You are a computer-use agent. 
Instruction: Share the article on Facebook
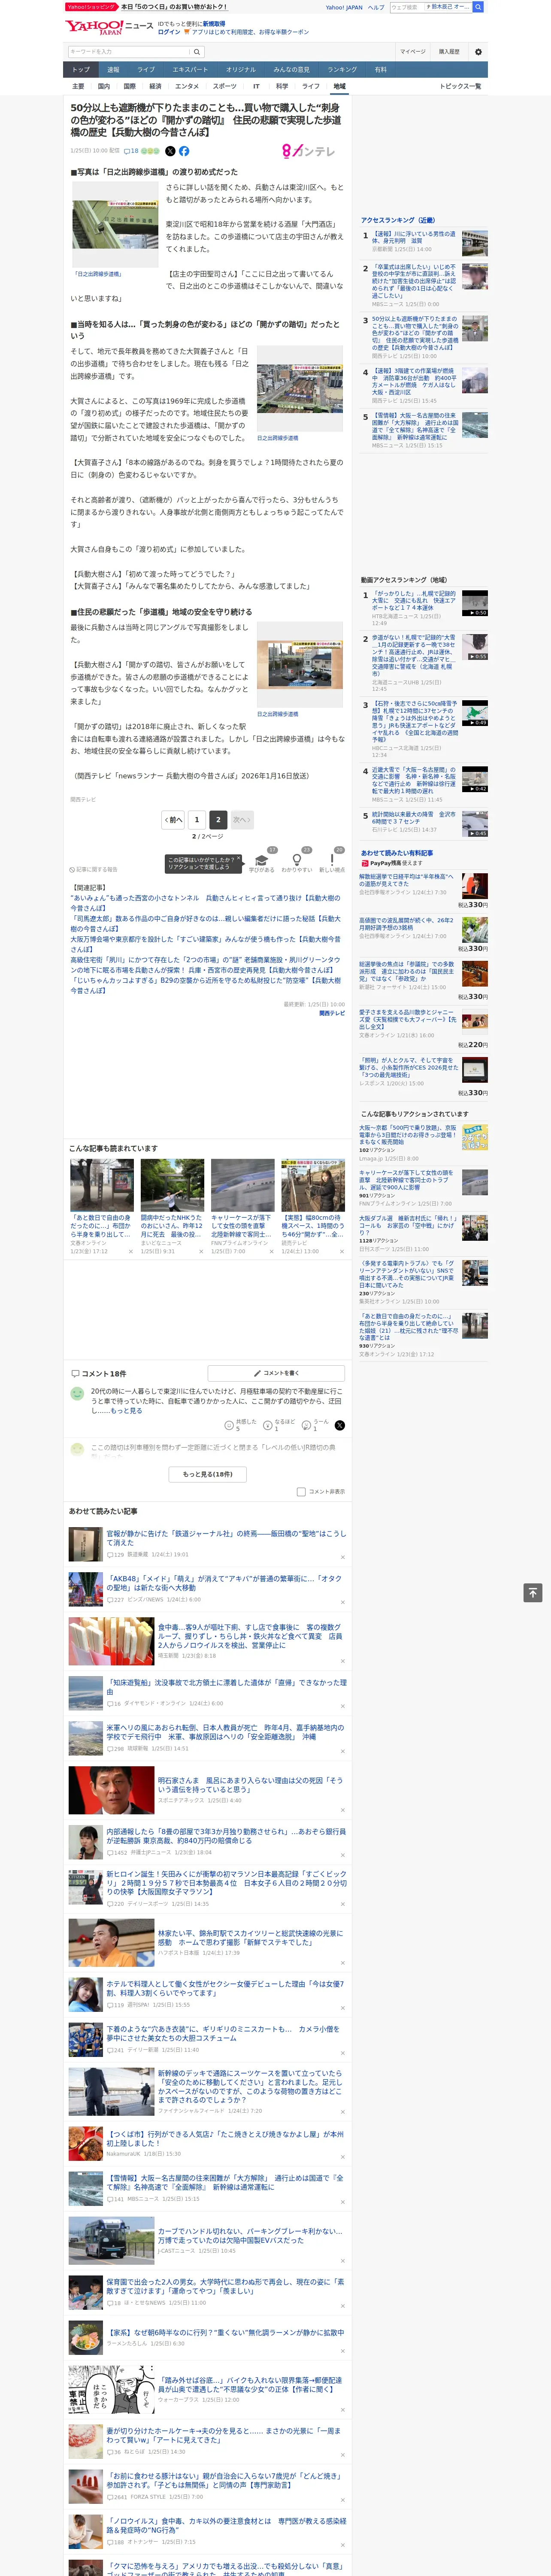click(184, 151)
